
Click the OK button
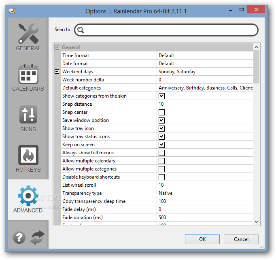point(202,239)
